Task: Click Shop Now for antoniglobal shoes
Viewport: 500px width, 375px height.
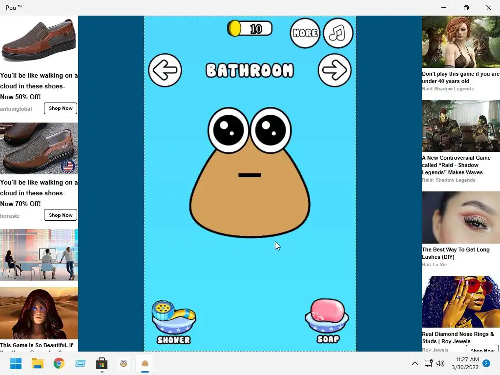Action: coord(61,108)
